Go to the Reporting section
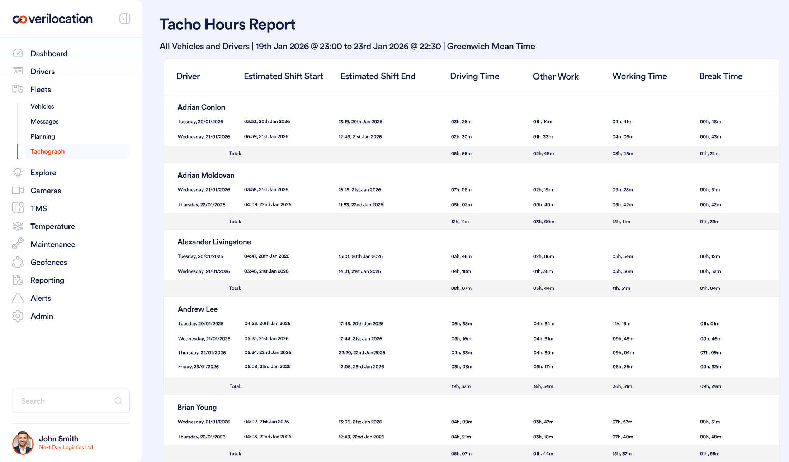Image resolution: width=789 pixels, height=462 pixels. click(47, 280)
